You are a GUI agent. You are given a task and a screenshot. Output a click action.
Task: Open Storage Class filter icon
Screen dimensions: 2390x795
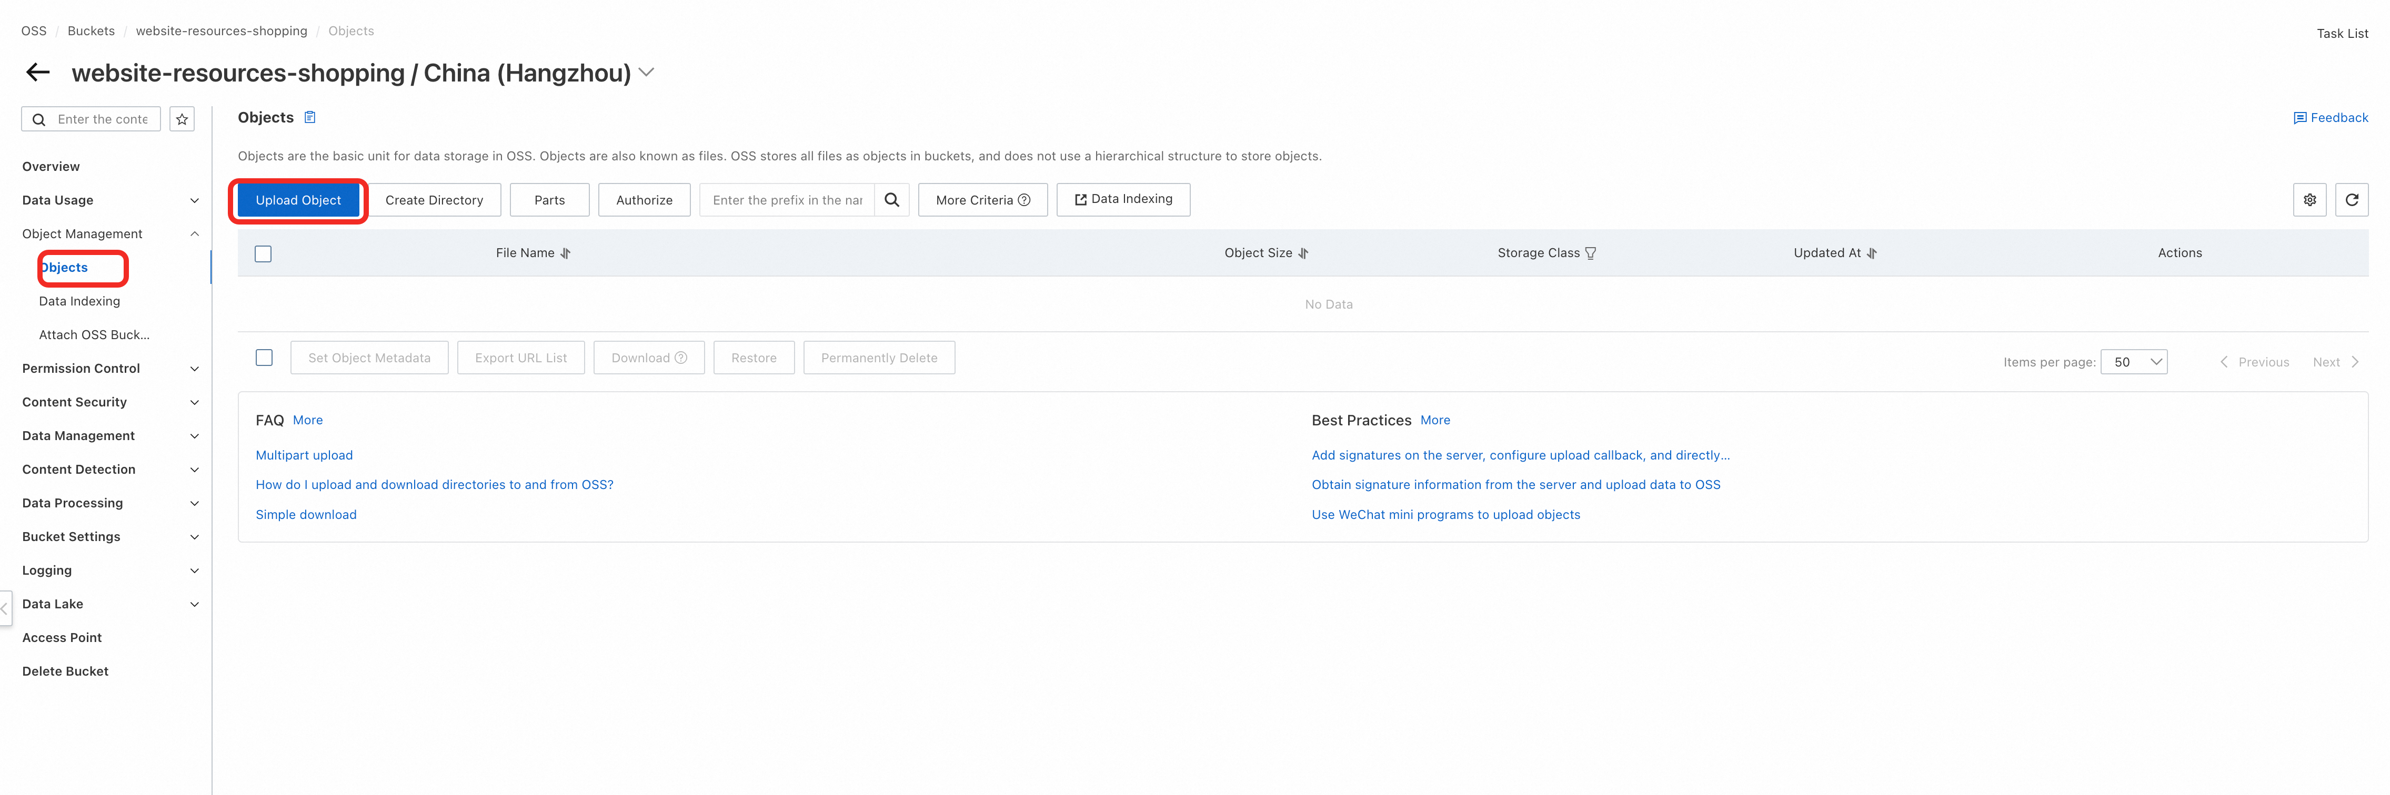[x=1590, y=254]
